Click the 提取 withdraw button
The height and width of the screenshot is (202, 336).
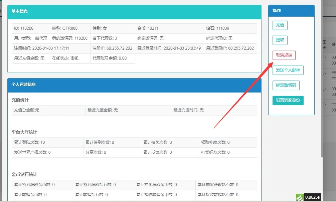coord(280,40)
